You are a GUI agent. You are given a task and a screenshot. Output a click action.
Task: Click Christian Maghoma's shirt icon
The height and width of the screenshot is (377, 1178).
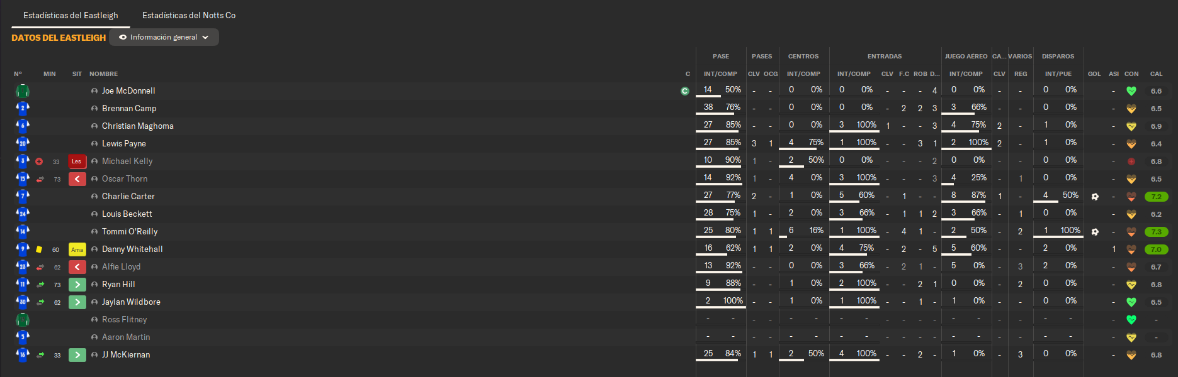click(23, 126)
